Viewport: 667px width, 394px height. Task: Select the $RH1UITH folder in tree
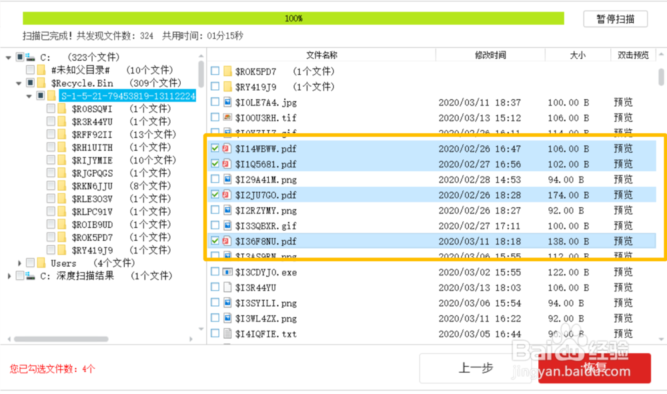click(92, 147)
